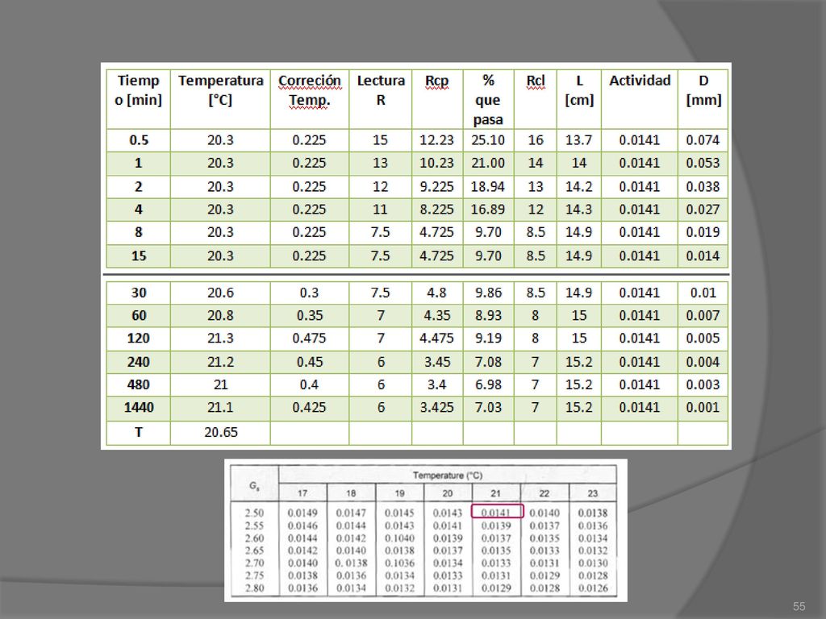Click the Rcp value 3.4
This screenshot has width=826, height=619.
tap(436, 384)
